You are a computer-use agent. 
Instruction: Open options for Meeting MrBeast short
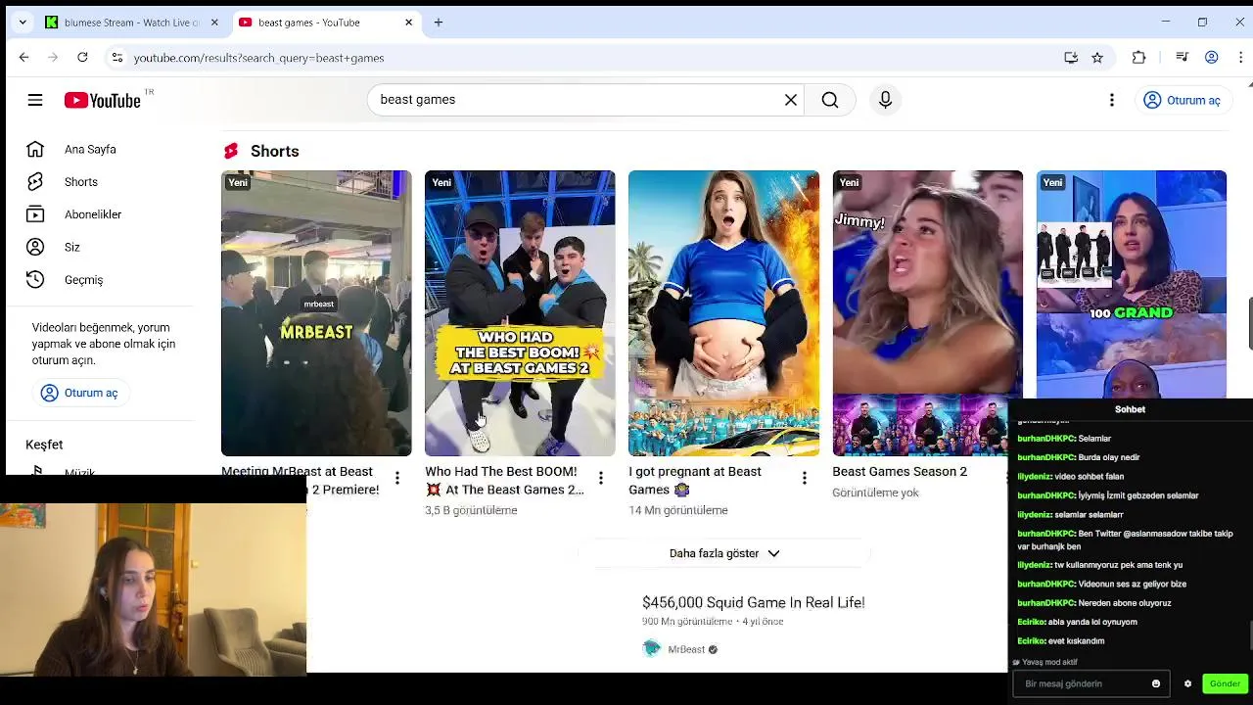[x=397, y=478]
